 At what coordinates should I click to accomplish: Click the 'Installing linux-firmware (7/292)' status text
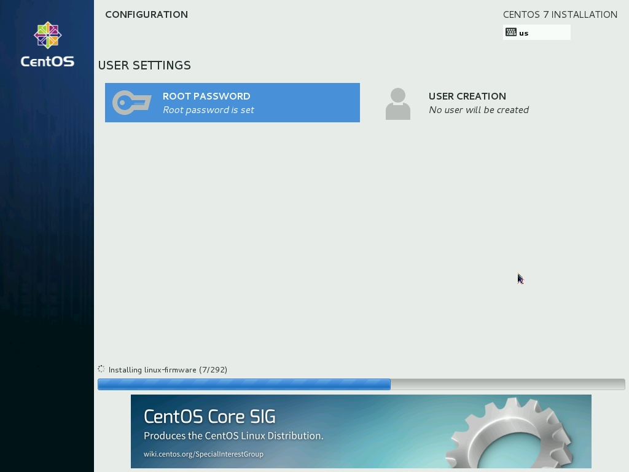(x=168, y=370)
